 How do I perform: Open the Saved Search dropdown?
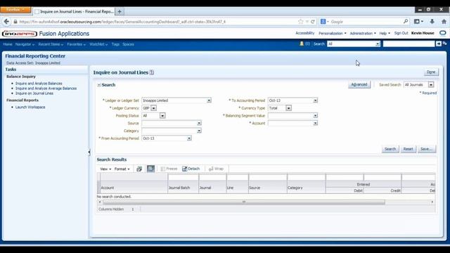[431, 84]
